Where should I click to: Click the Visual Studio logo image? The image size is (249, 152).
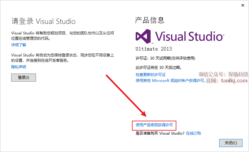tap(180, 36)
